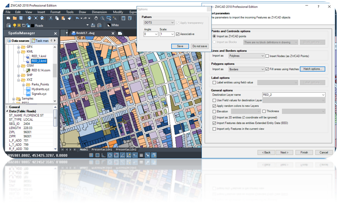
Task: Select the Pan hand tool
Action: tap(96, 18)
